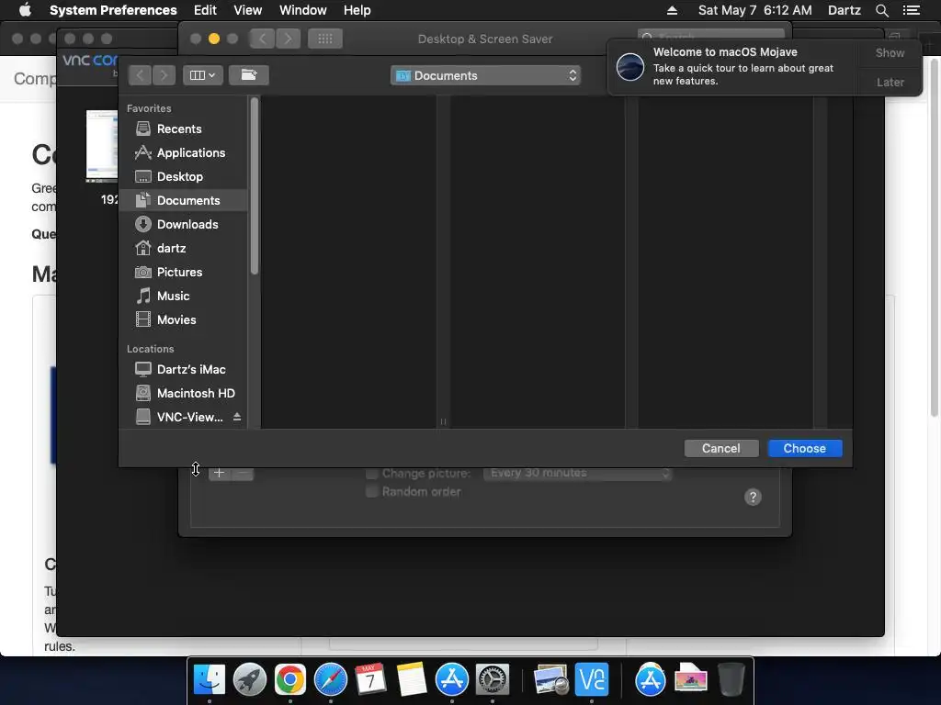Image resolution: width=941 pixels, height=705 pixels.
Task: Go forward in the file dialog
Action: [x=164, y=75]
